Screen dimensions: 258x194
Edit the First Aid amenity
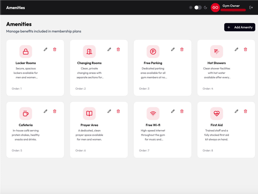pos(236,111)
